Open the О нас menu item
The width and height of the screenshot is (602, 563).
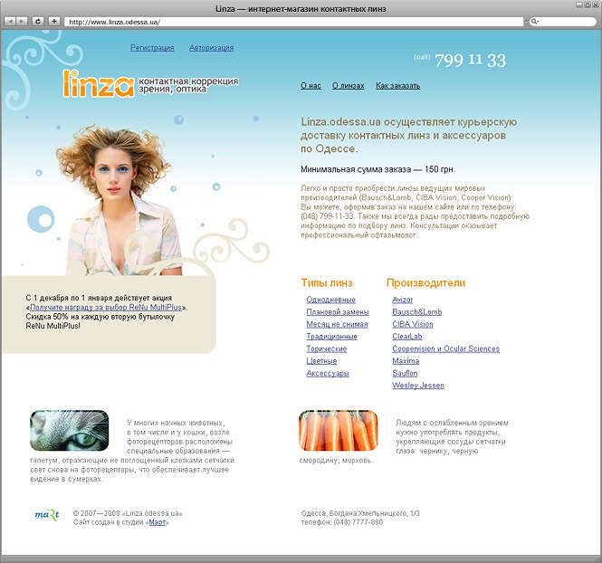click(x=311, y=86)
